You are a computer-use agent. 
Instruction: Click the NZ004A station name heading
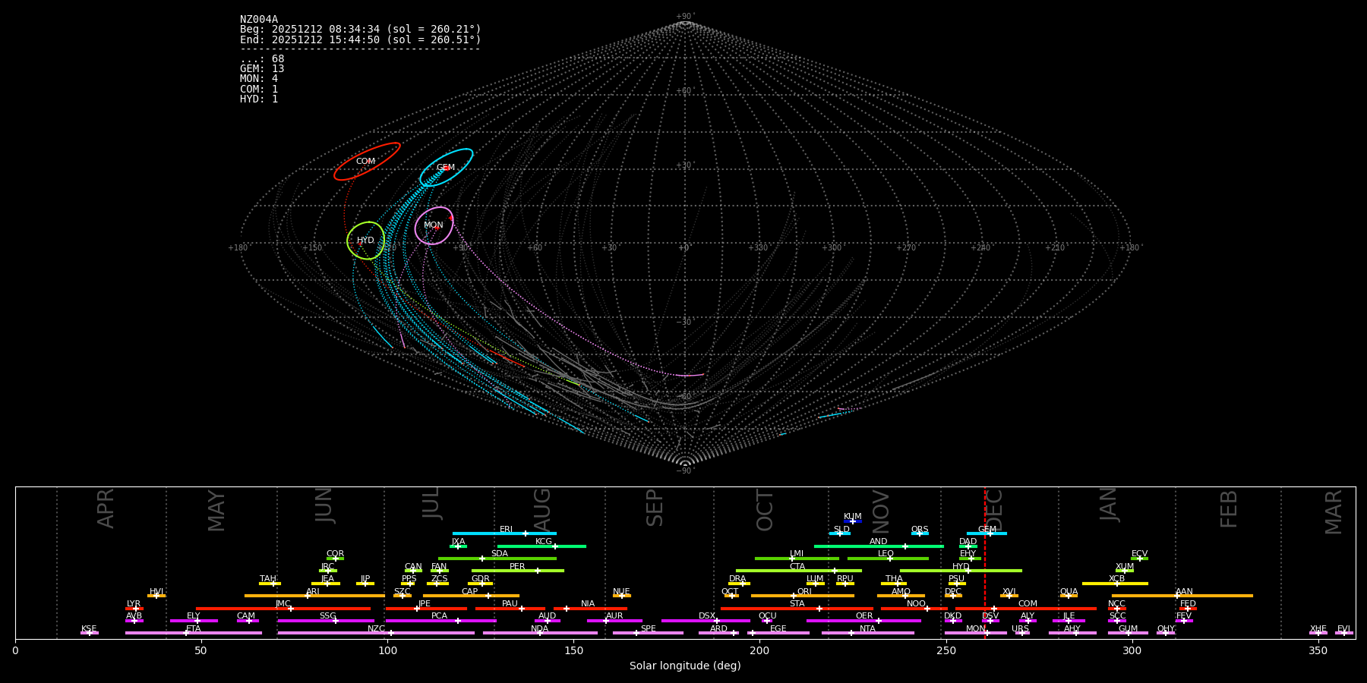click(259, 20)
